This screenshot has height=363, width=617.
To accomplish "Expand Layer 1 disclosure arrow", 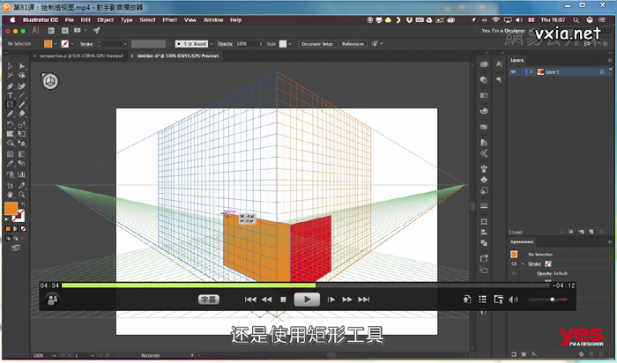I will tap(531, 72).
